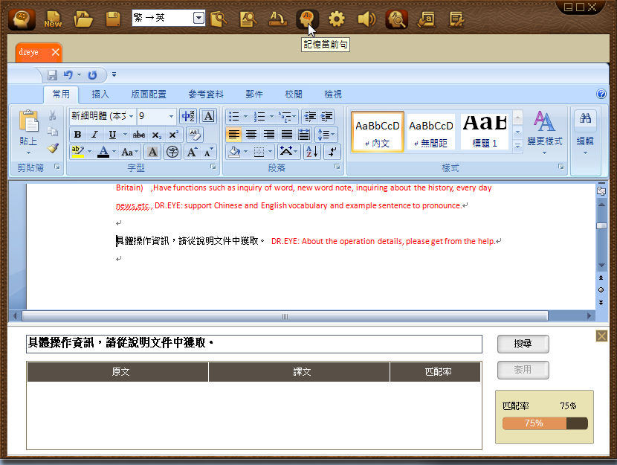Open the change case Aa dropdown
Image resolution: width=617 pixels, height=465 pixels.
[130, 152]
